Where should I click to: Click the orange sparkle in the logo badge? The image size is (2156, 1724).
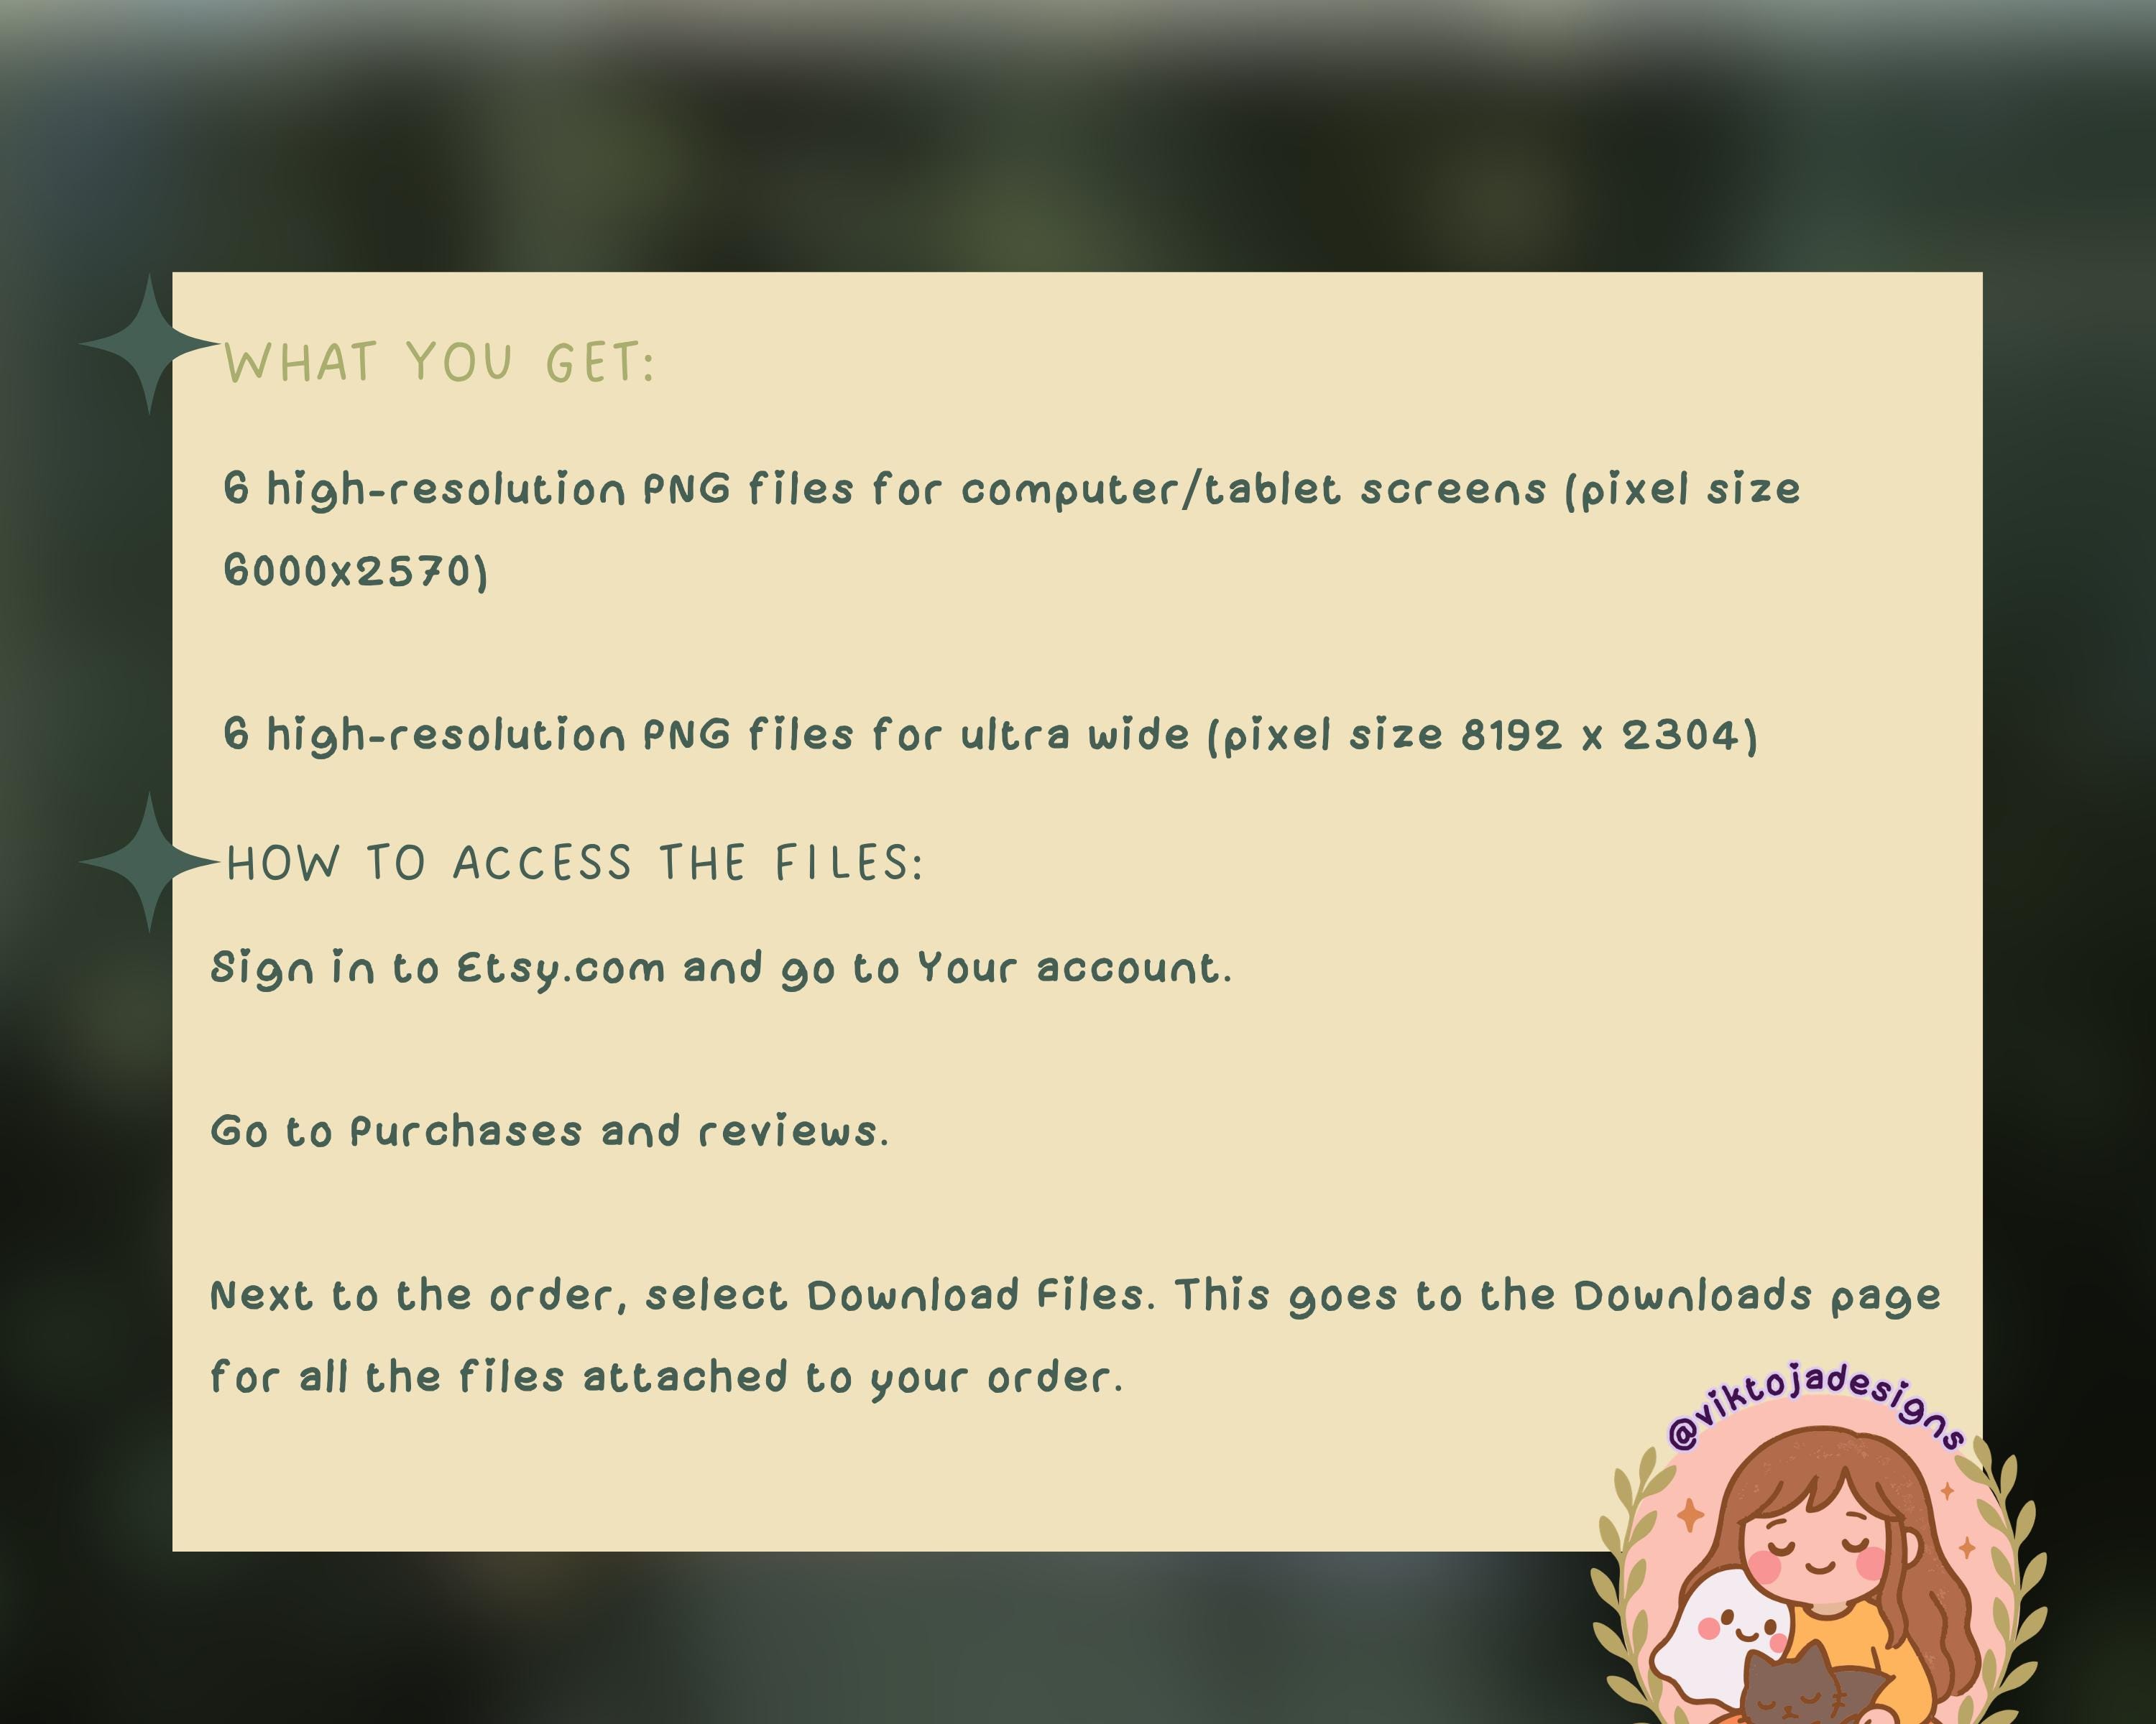point(1691,1514)
